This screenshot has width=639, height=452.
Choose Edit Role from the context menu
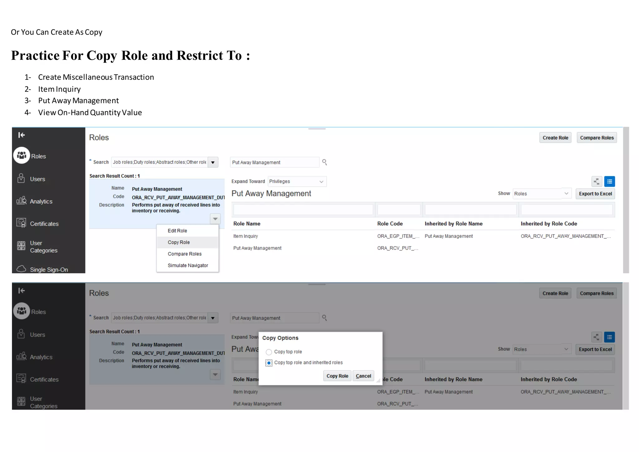click(188, 231)
